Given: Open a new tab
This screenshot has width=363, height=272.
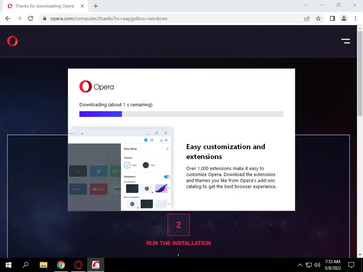Looking at the screenshot, I should pos(96,6).
